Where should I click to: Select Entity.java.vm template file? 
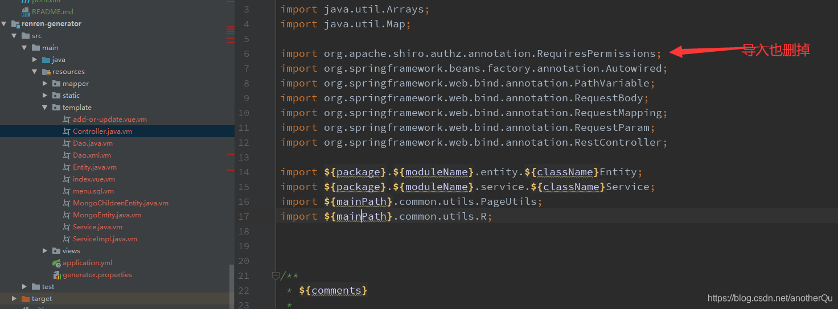click(95, 167)
